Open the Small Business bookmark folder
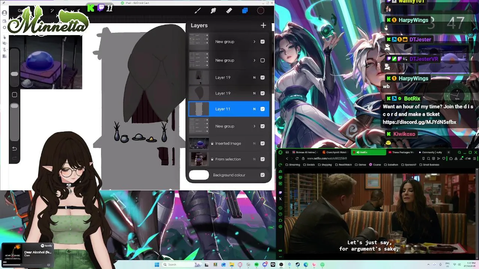 pyautogui.click(x=430, y=165)
